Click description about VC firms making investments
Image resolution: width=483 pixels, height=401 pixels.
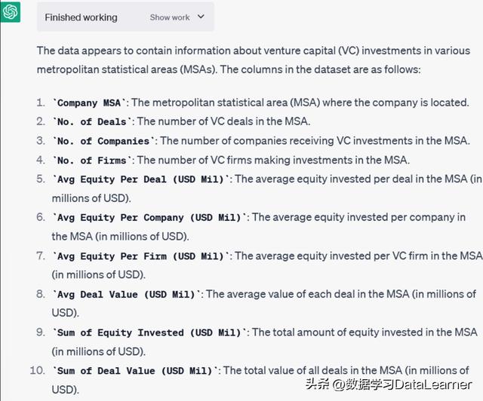click(272, 160)
